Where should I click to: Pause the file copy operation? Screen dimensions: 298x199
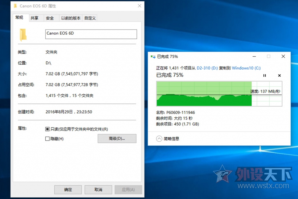264,75
